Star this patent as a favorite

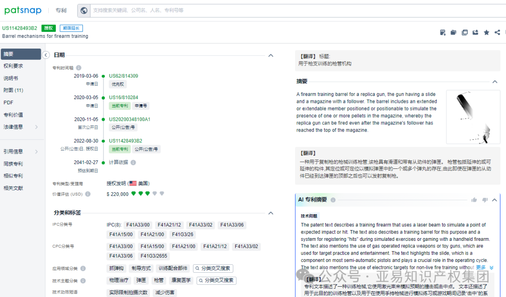(x=487, y=32)
